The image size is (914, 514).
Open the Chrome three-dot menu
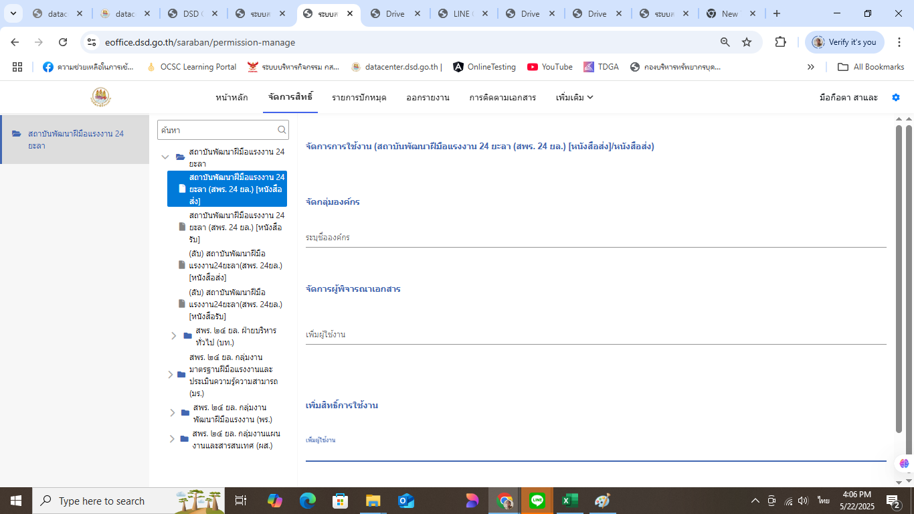[x=900, y=42]
